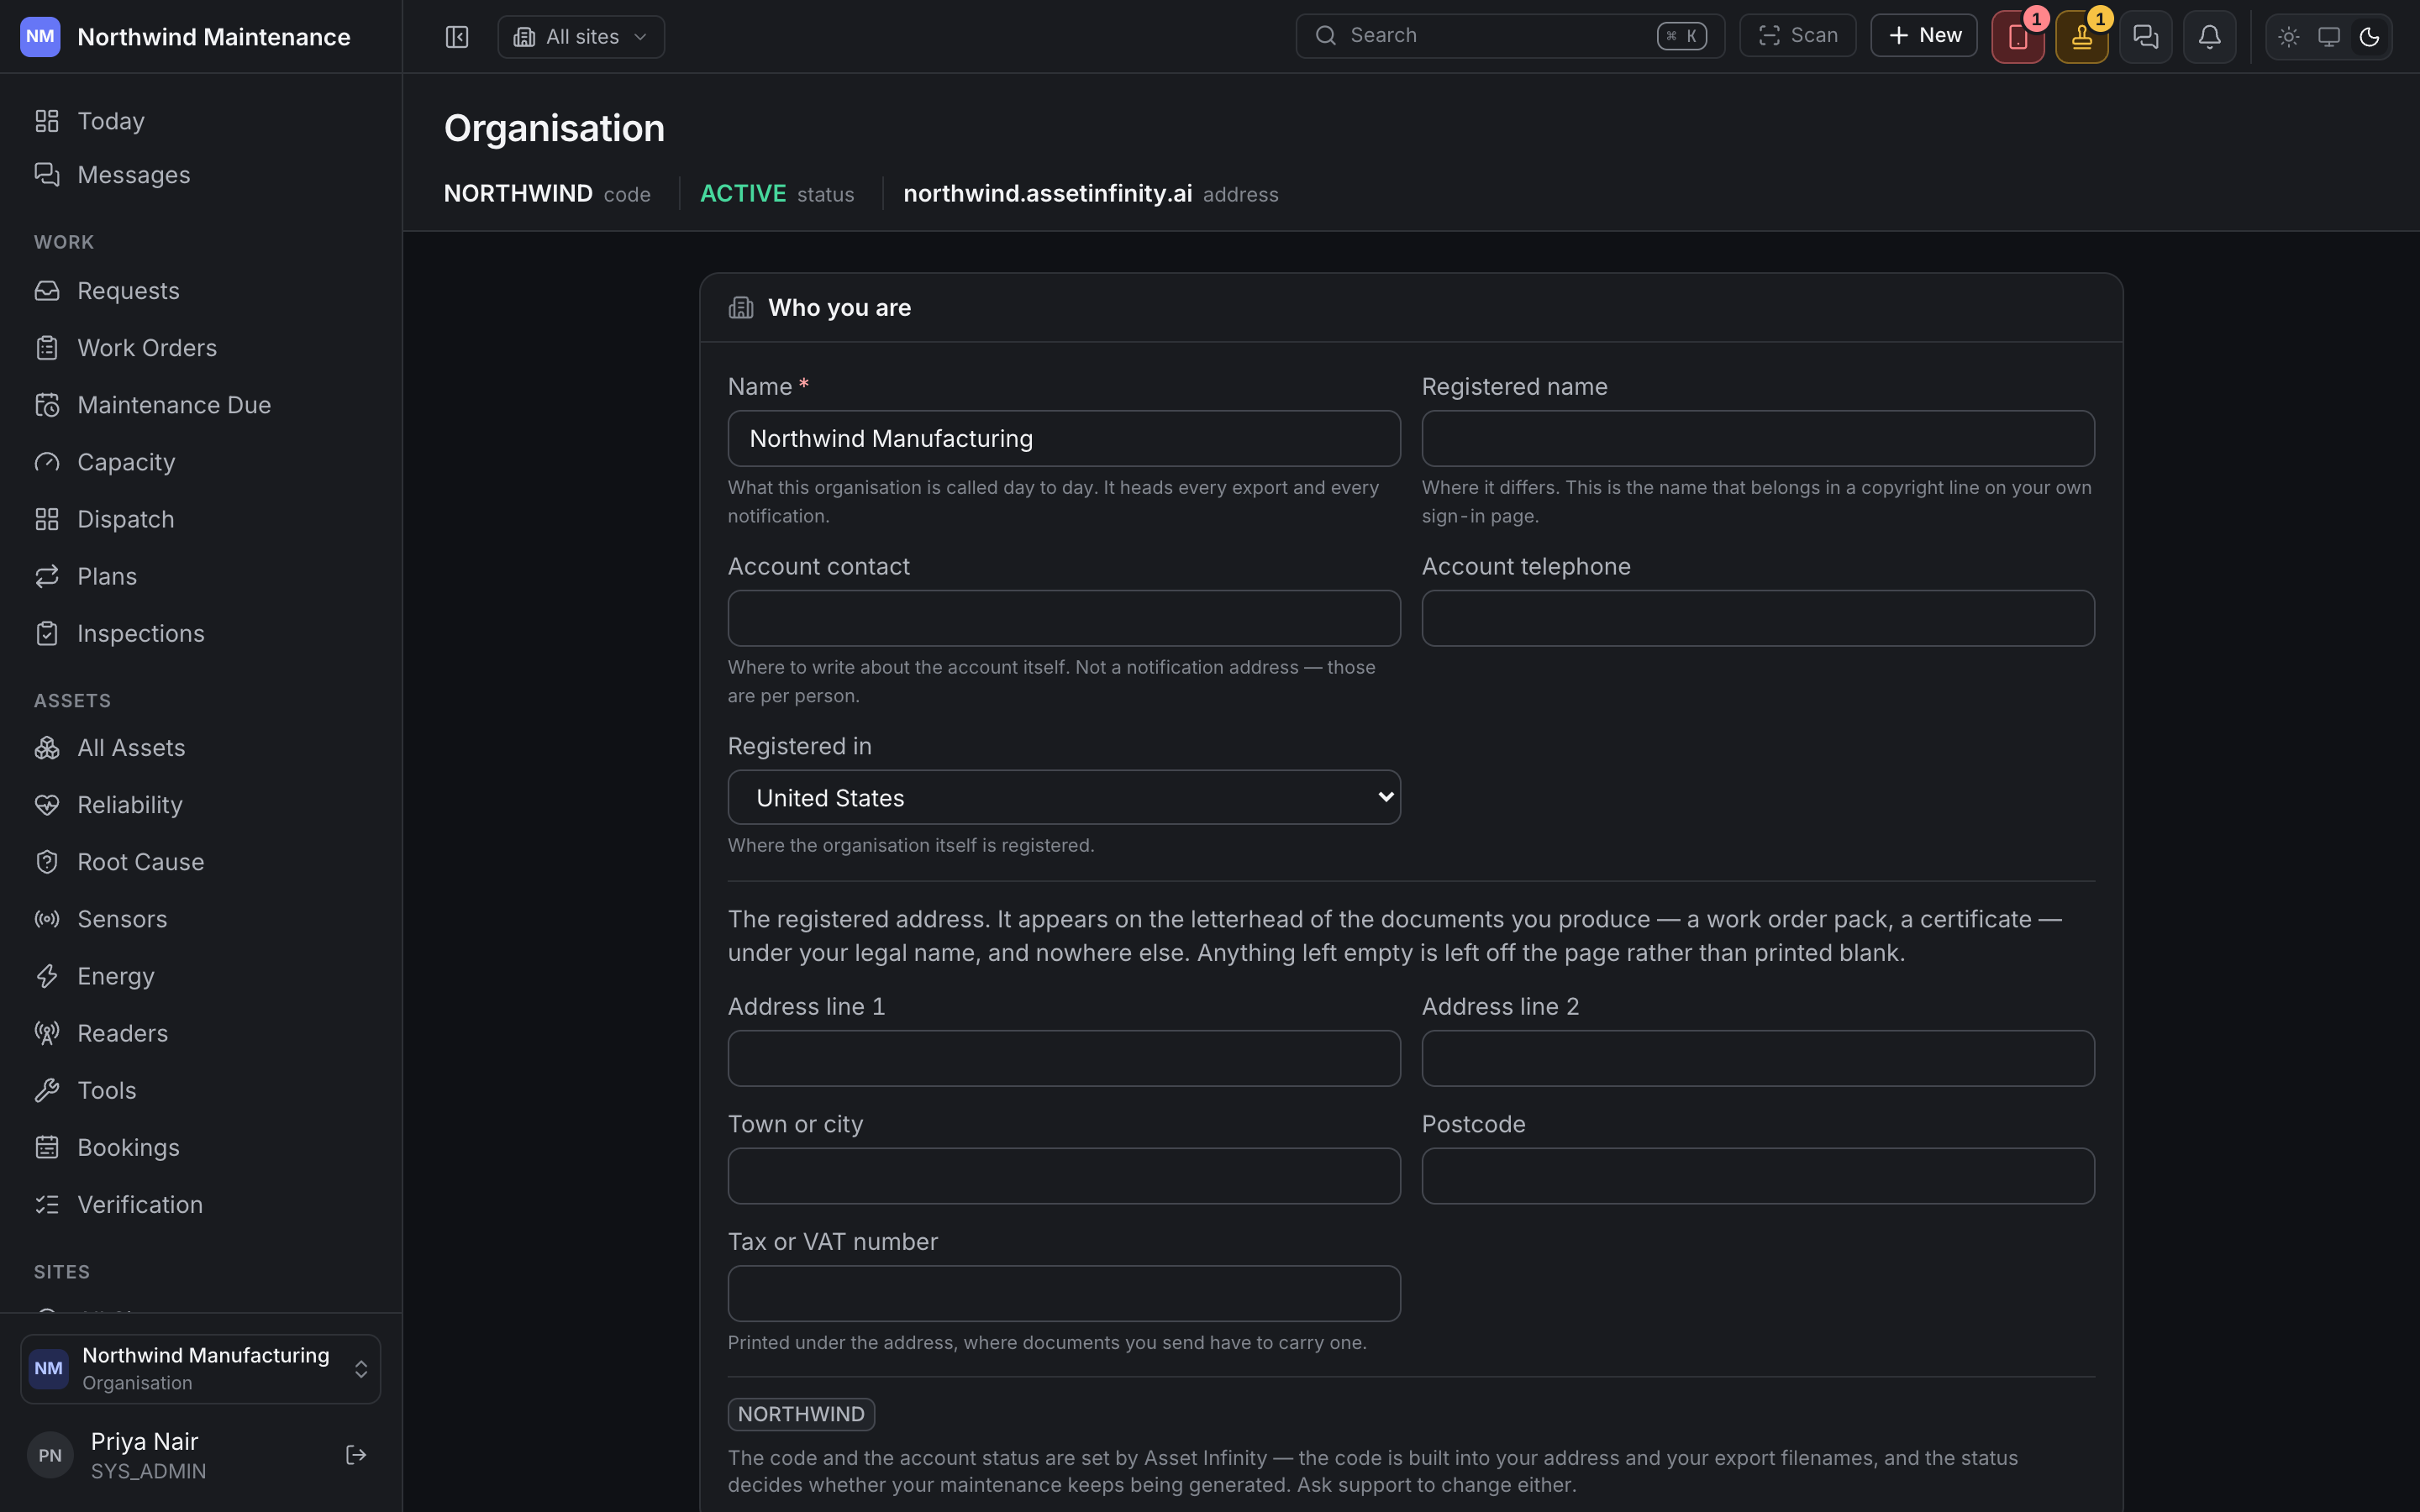This screenshot has width=2420, height=1512.
Task: Open the notifications bell
Action: pos(2209,37)
